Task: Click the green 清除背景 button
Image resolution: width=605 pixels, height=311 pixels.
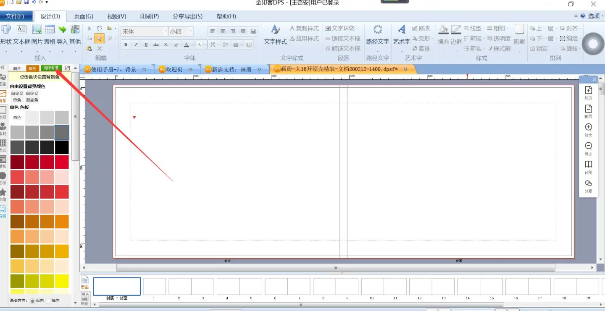Action: 51,68
